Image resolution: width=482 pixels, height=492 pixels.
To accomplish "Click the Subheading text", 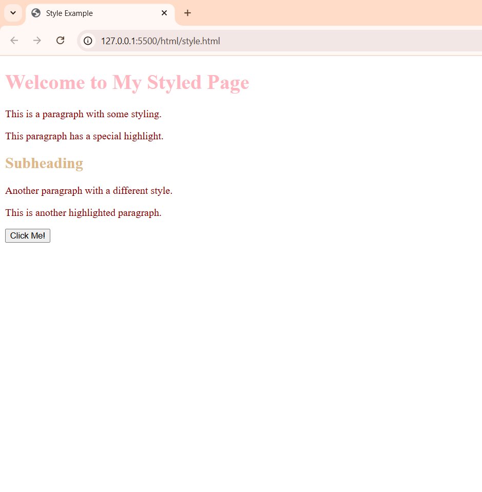I will 44,163.
